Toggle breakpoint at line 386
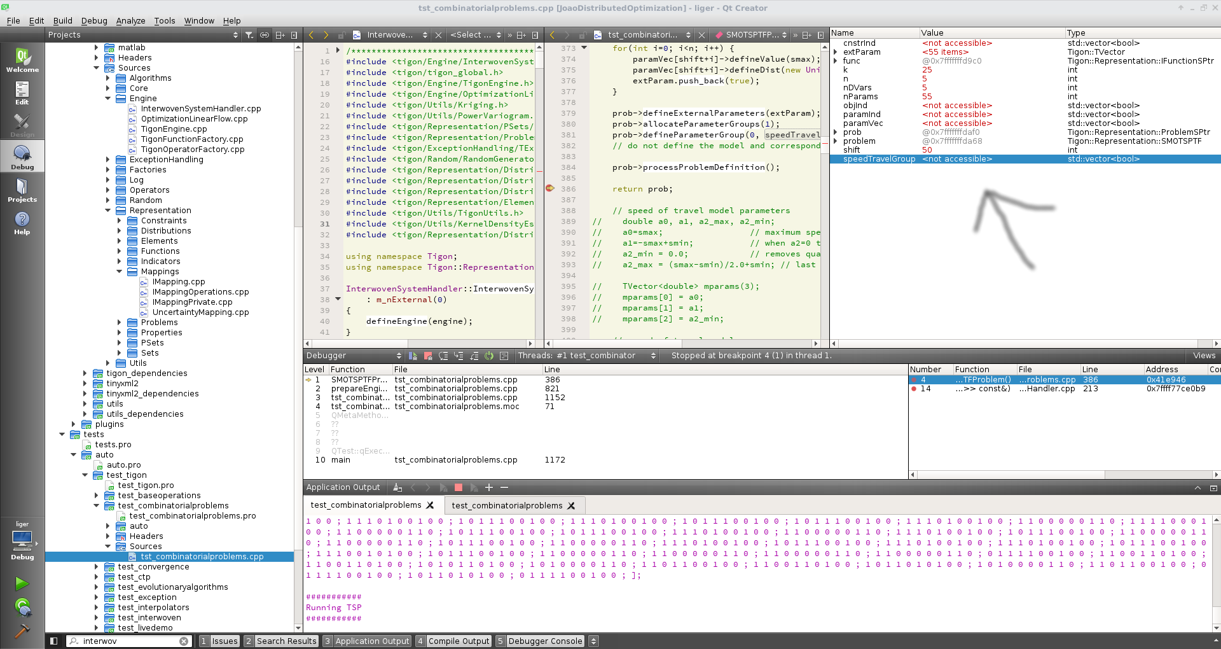This screenshot has height=649, width=1221. (x=550, y=188)
